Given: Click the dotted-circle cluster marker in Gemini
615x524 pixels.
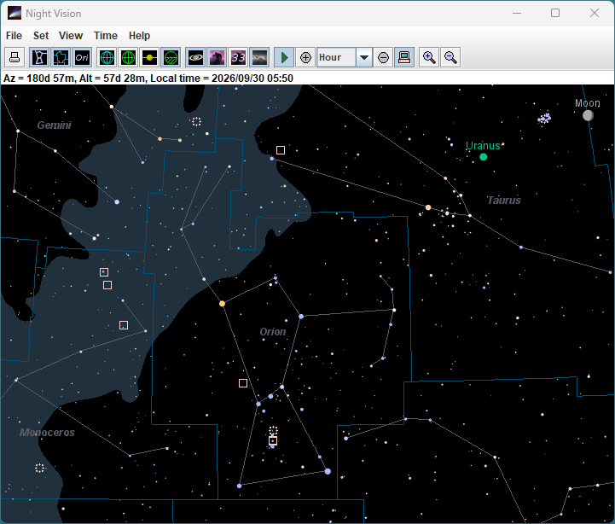Looking at the screenshot, I should pos(196,122).
